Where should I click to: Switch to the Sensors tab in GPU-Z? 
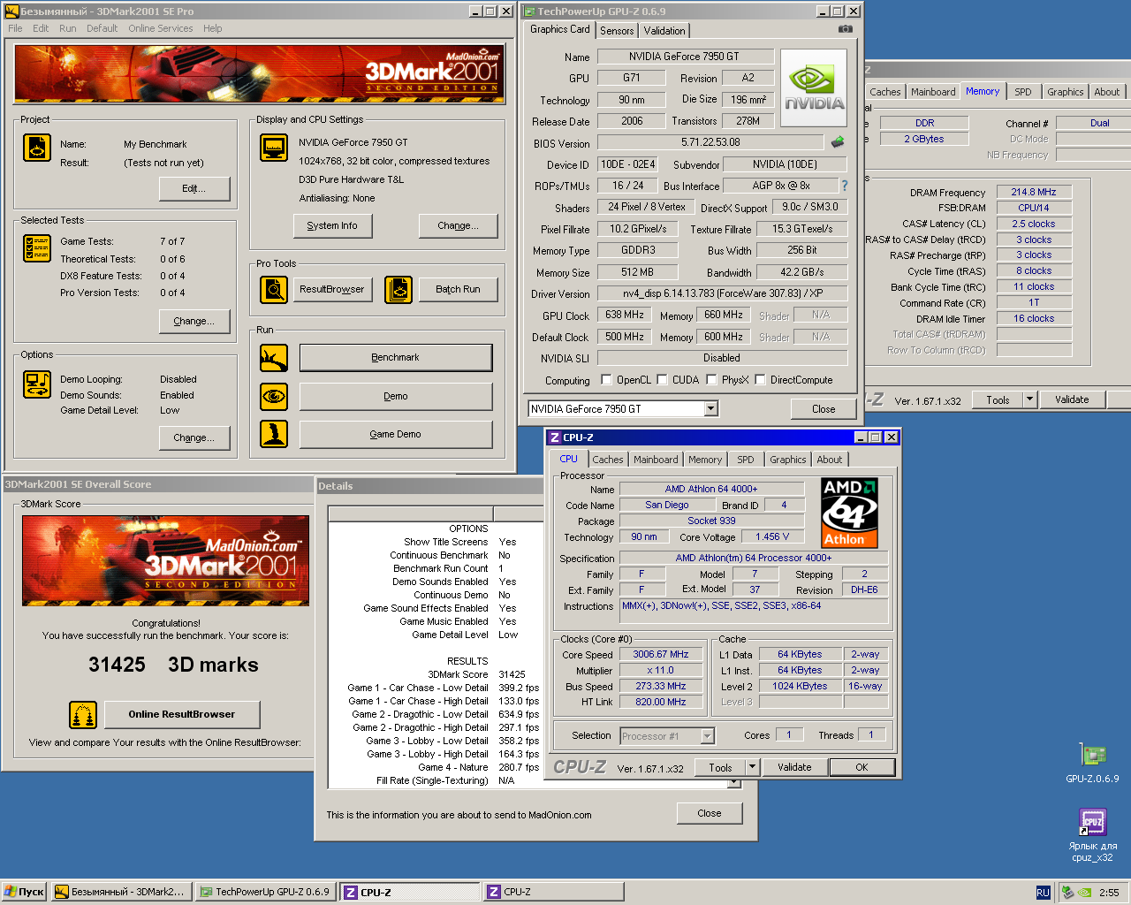coord(617,31)
